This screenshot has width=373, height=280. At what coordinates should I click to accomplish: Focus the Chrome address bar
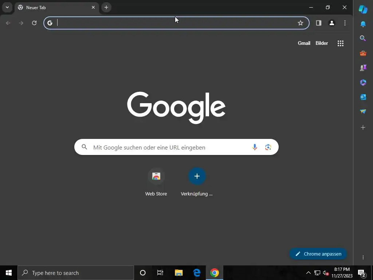point(176,23)
